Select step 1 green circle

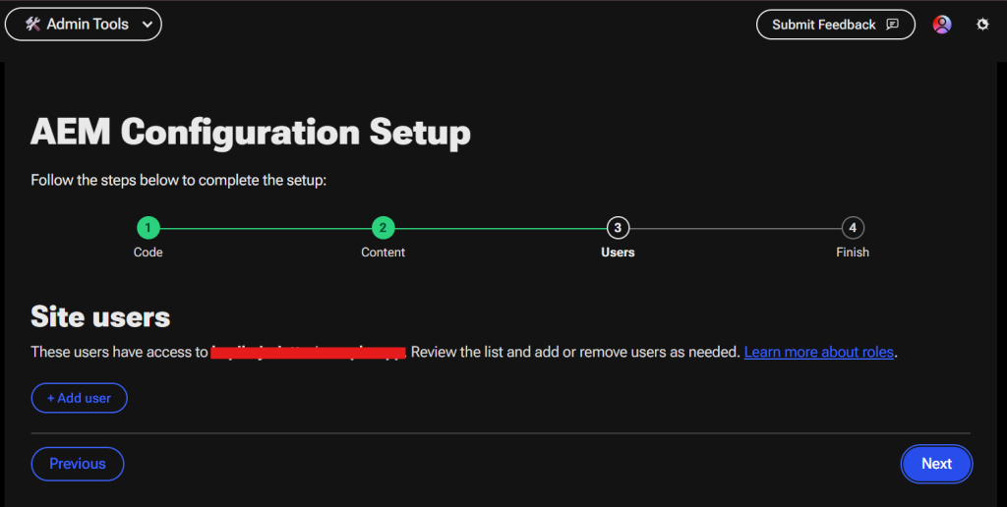click(148, 228)
